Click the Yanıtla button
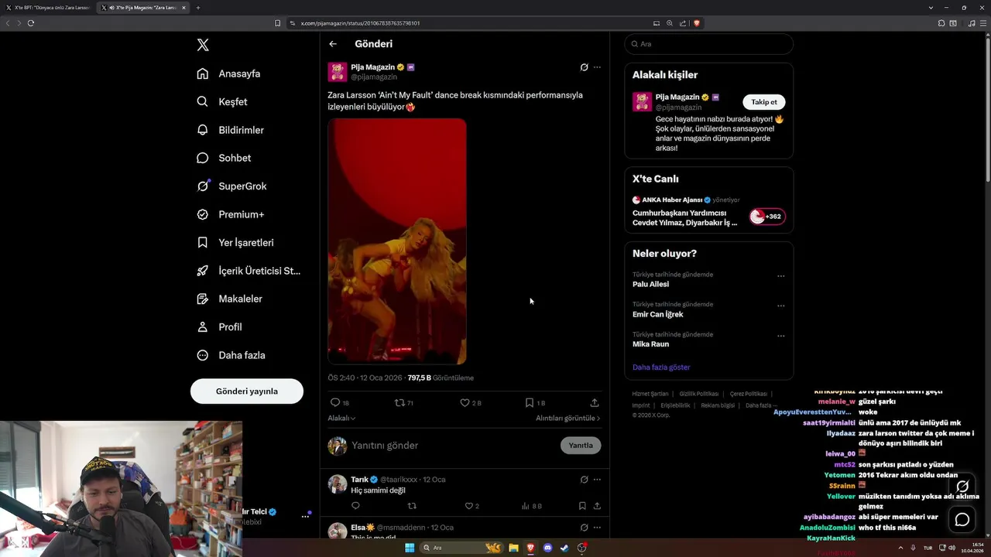Image resolution: width=991 pixels, height=557 pixels. pos(581,446)
